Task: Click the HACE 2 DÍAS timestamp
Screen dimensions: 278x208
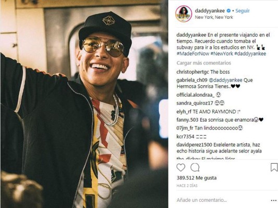Action: [x=187, y=186]
